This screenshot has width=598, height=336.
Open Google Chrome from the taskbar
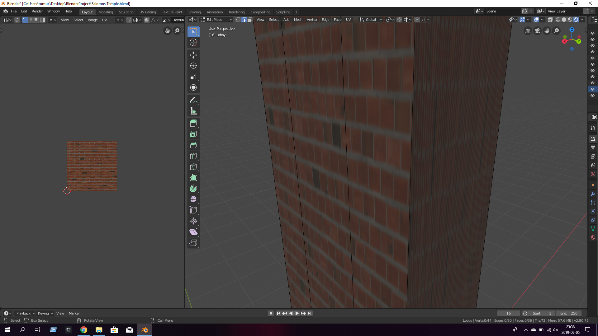pos(84,330)
